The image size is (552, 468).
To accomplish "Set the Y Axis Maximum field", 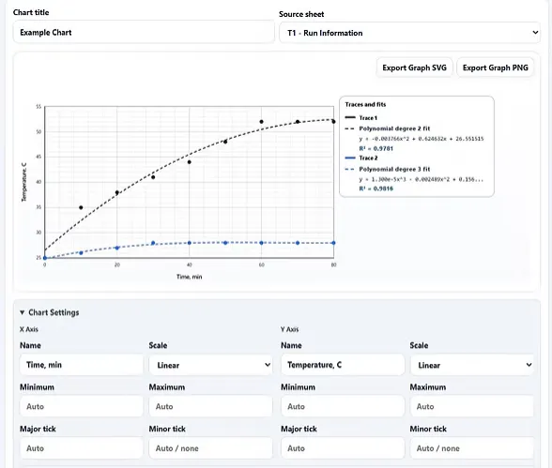I will tap(471, 406).
